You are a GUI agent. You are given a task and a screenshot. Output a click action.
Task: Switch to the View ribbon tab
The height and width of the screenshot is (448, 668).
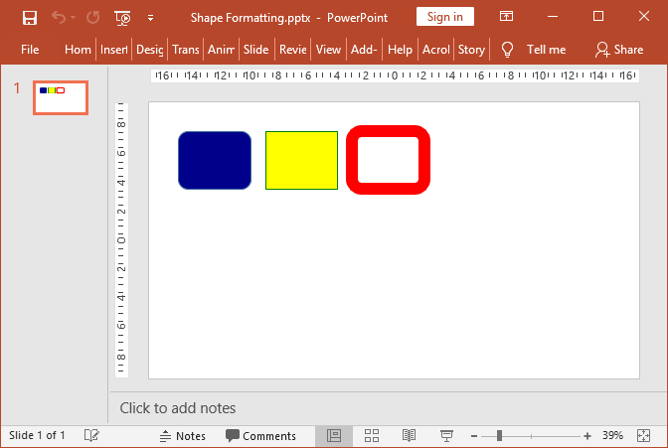[x=328, y=50]
